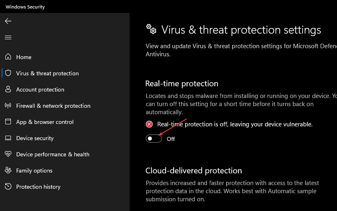Viewport: 337px width, 211px height.
Task: Click the Device security laptop icon
Action: (x=8, y=138)
